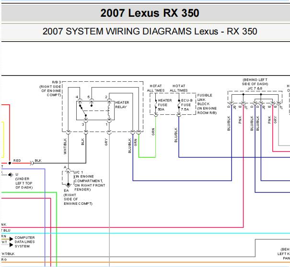290x267 pixels.
Task: Click the '(BEHIND LEFT SIDE OF DASH)' note
Action: pos(255,82)
